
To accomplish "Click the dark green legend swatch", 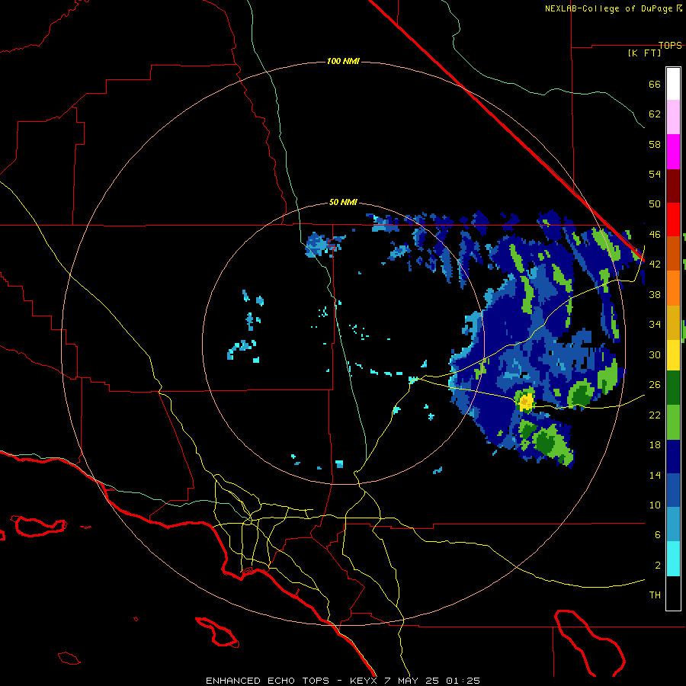I will click(x=673, y=388).
